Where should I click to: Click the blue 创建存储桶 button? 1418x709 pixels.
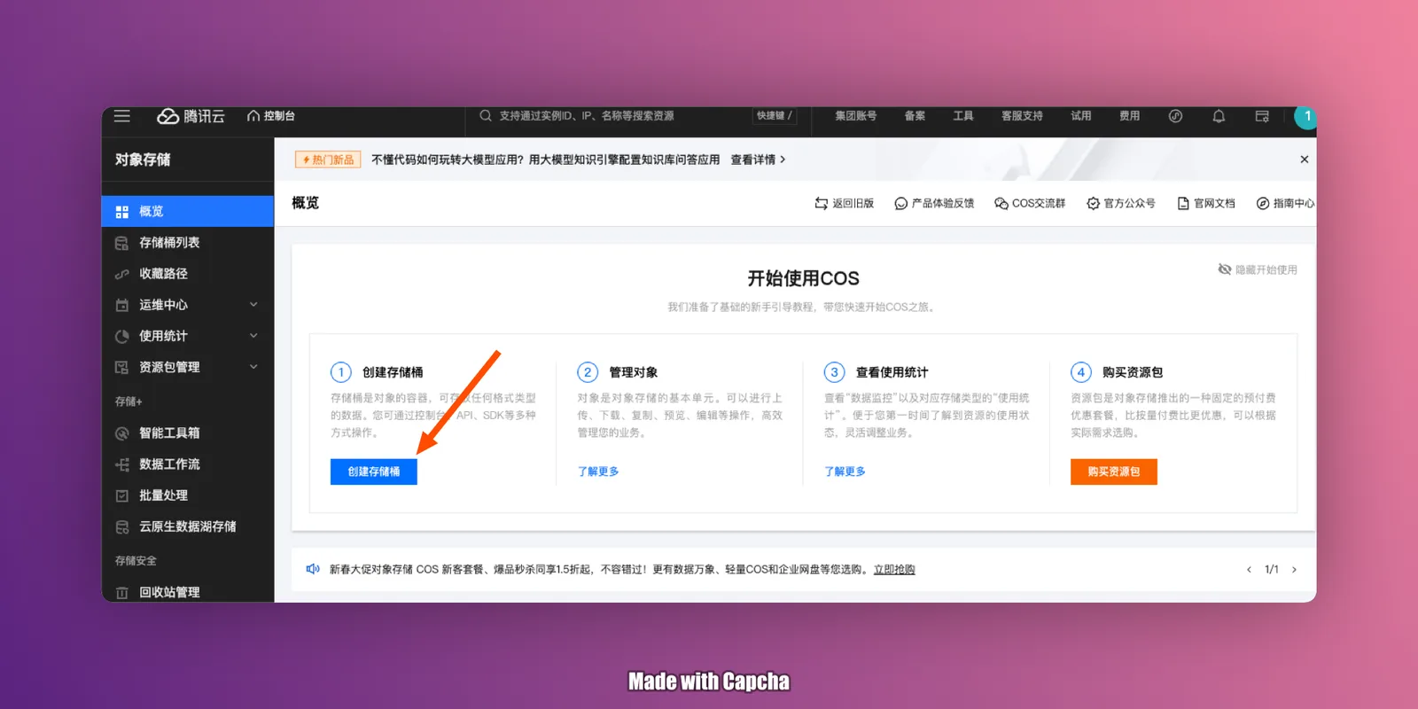click(x=374, y=471)
